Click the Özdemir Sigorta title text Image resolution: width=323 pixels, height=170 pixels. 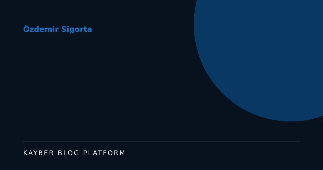[58, 29]
